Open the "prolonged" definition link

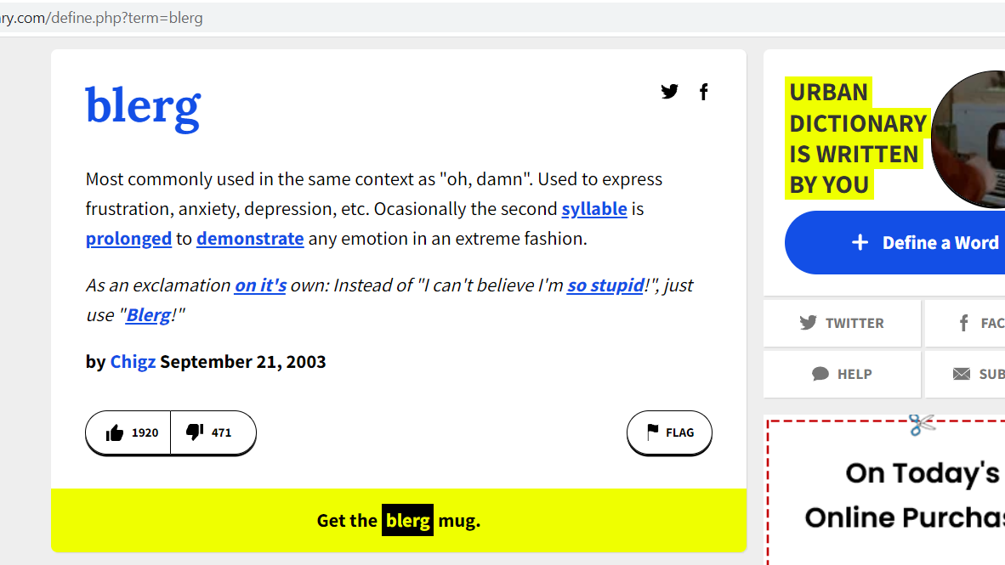(128, 239)
